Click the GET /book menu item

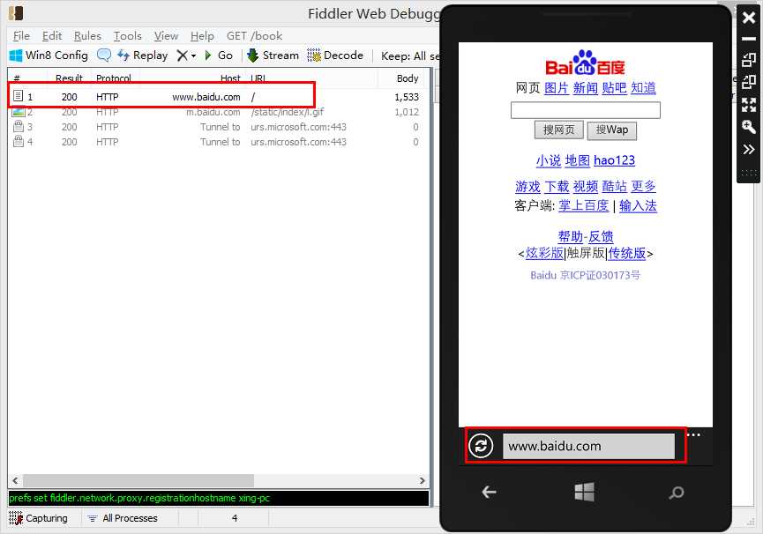tap(254, 36)
